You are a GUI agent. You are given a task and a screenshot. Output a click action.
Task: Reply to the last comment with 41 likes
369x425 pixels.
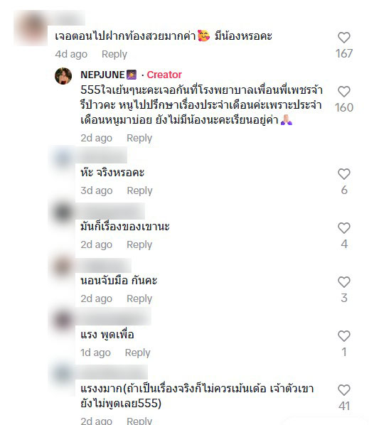[x=139, y=421]
